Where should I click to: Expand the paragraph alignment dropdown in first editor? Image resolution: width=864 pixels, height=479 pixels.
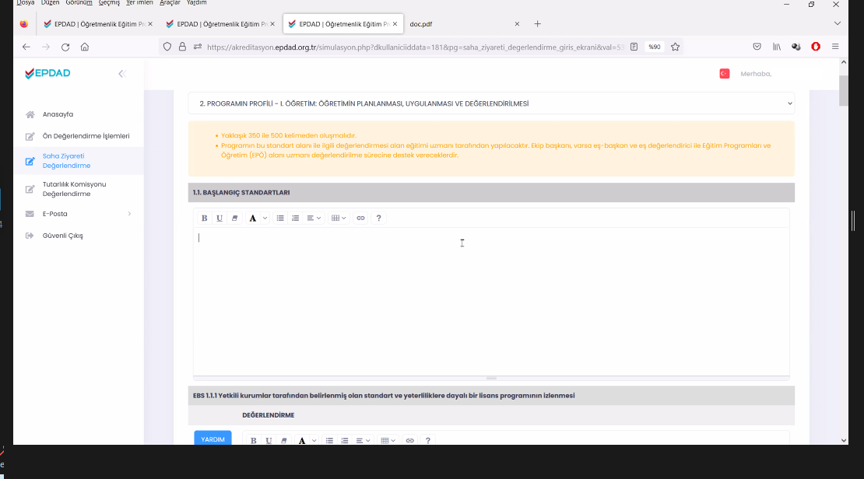pos(314,219)
